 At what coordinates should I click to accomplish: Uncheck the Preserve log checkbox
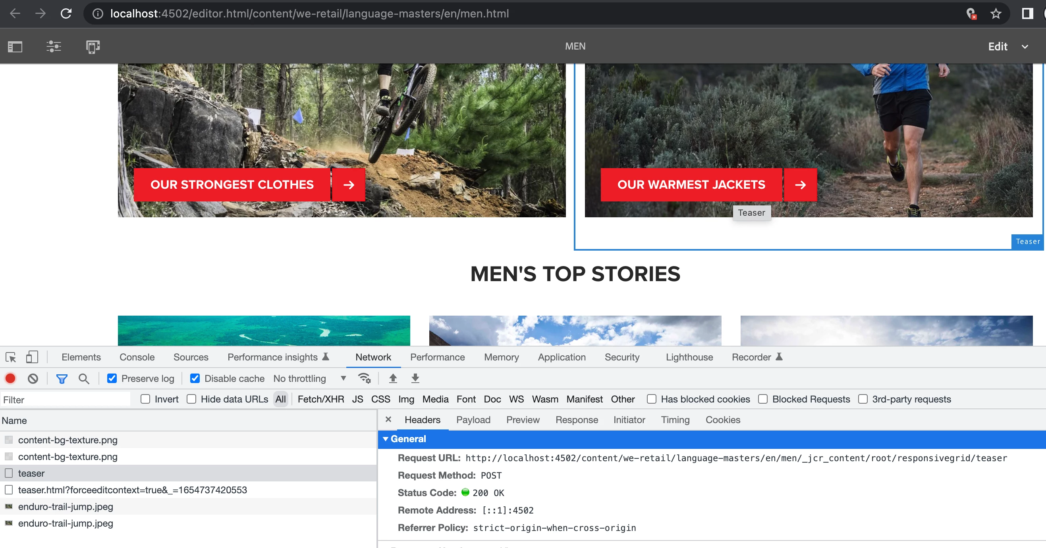click(x=112, y=379)
